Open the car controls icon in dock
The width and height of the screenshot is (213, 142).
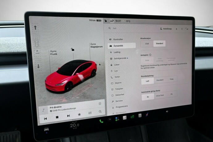[x=46, y=129]
